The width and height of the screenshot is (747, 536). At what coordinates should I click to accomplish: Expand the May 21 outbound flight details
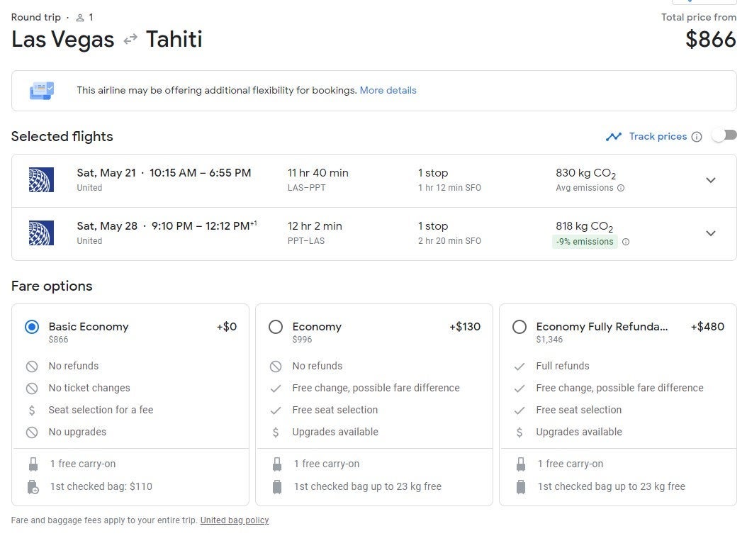pos(710,180)
